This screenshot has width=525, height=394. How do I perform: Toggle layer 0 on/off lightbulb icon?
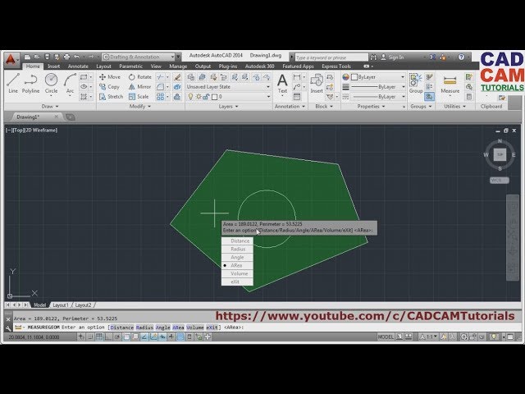pos(190,97)
